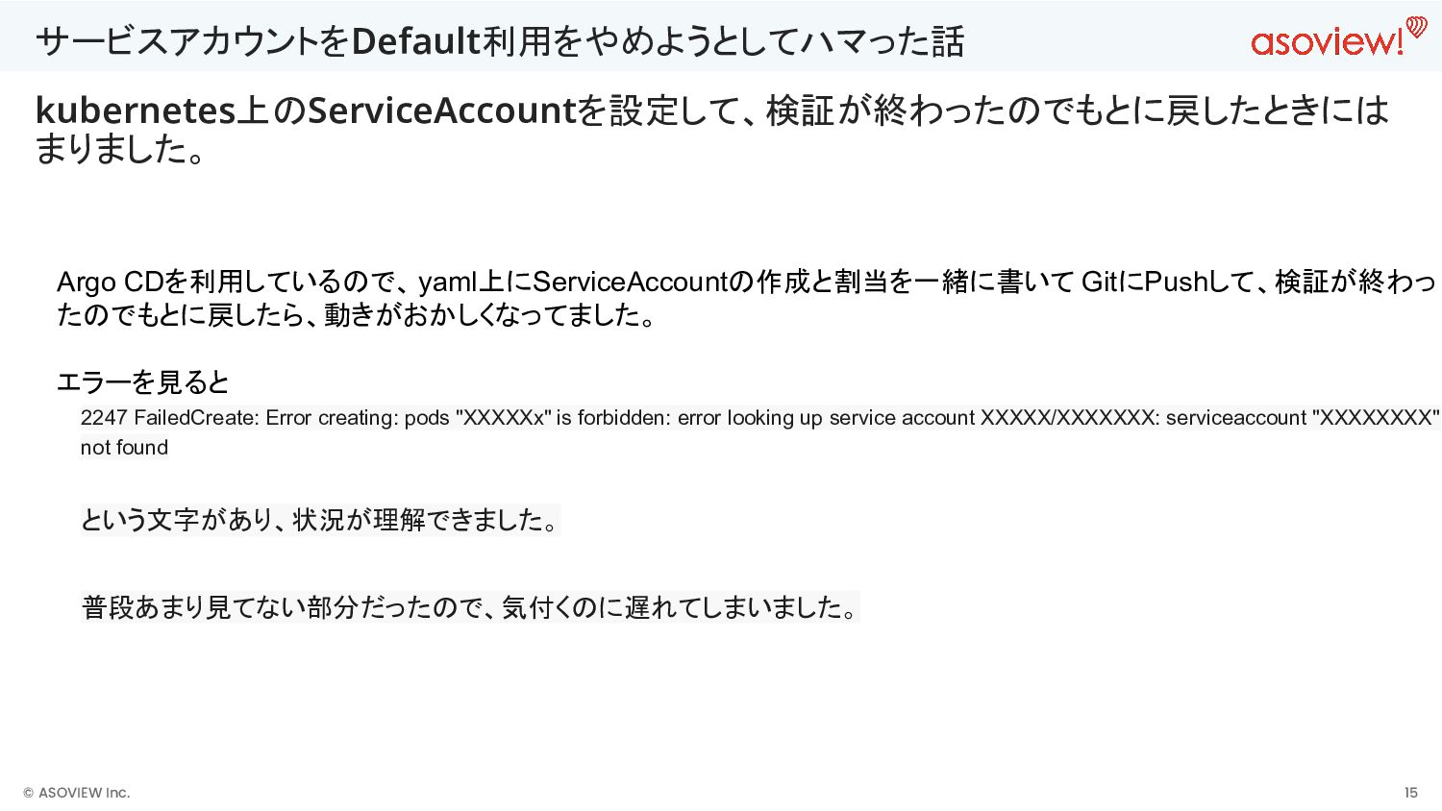
Task: Click the heart icon above the logo
Action: click(x=1416, y=26)
